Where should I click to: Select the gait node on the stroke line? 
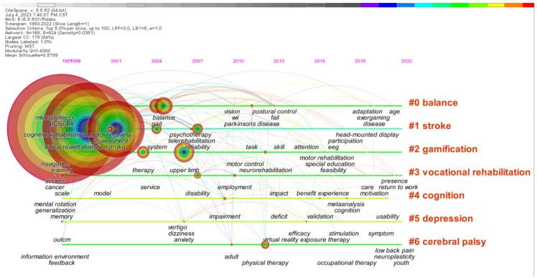(x=157, y=129)
